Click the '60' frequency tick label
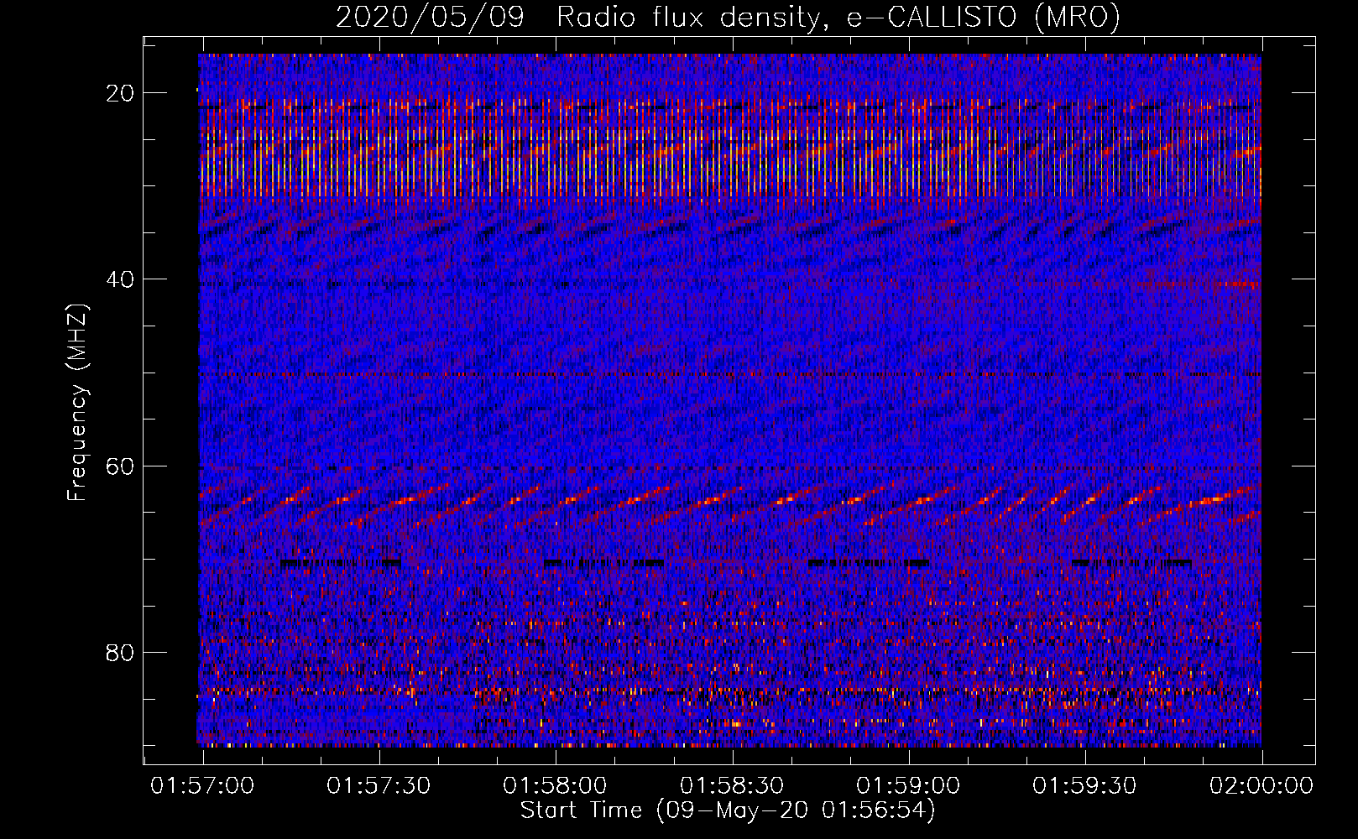This screenshot has width=1358, height=839. pos(121,466)
